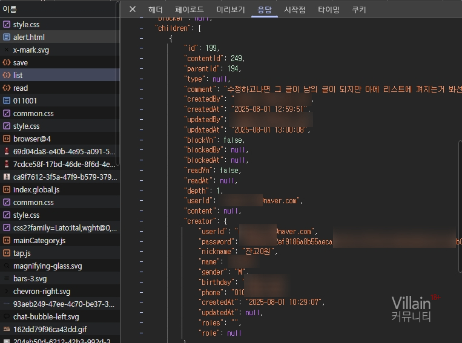Click the 이름 column header
This screenshot has width=462, height=343.
[x=10, y=9]
